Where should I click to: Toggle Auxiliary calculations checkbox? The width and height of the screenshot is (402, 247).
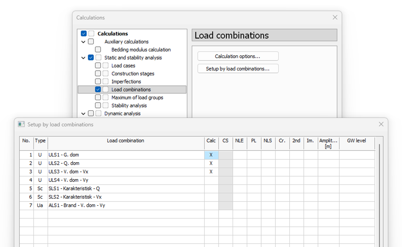(91, 41)
